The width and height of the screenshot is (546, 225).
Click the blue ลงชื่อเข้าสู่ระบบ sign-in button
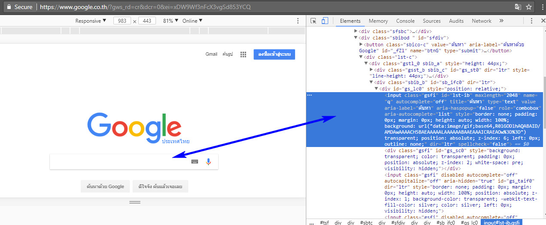tap(274, 54)
